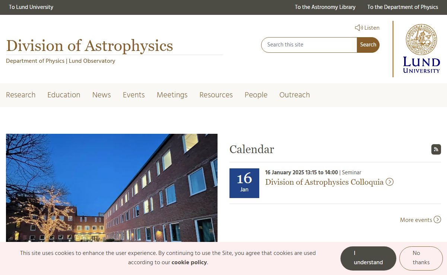This screenshot has height=275, width=447.
Task: Open the calendar RSS feed icon
Action: 436,149
